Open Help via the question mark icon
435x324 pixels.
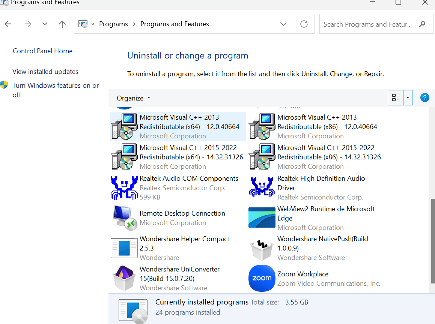[424, 97]
